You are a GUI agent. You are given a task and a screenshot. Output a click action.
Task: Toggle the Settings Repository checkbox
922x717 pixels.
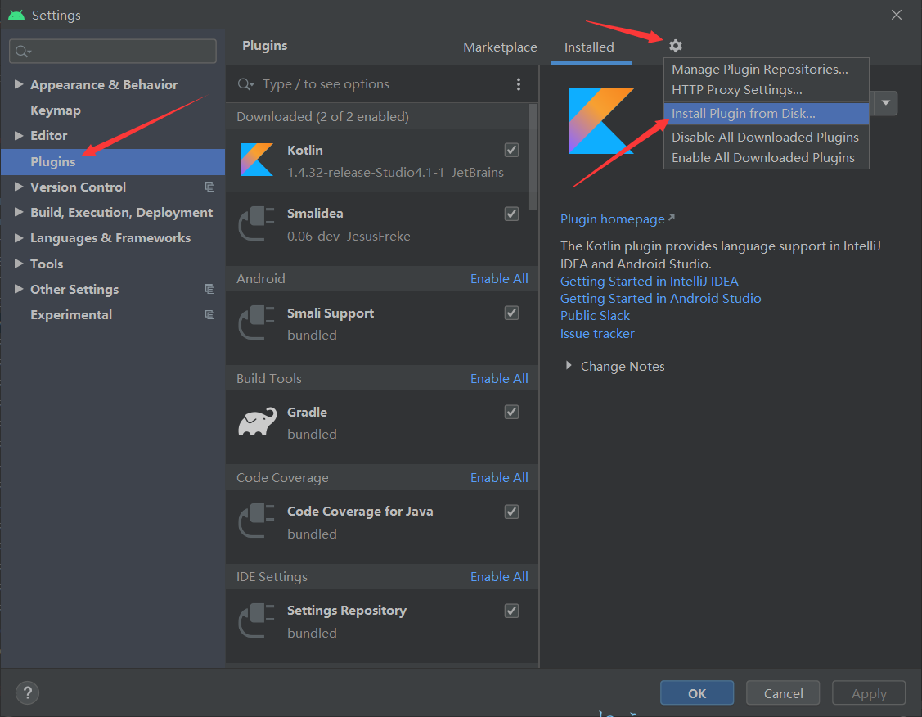(x=511, y=611)
